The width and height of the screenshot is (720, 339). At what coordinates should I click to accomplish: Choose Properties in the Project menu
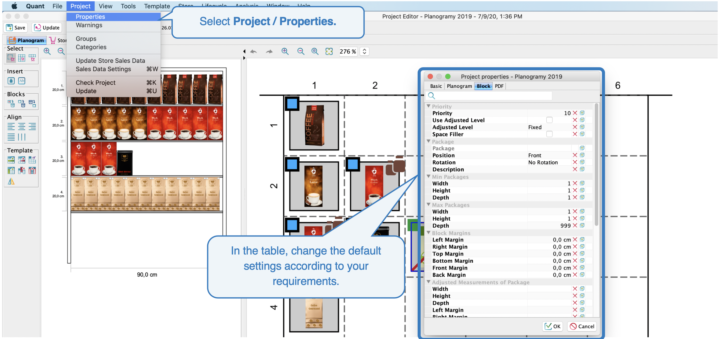(x=113, y=17)
